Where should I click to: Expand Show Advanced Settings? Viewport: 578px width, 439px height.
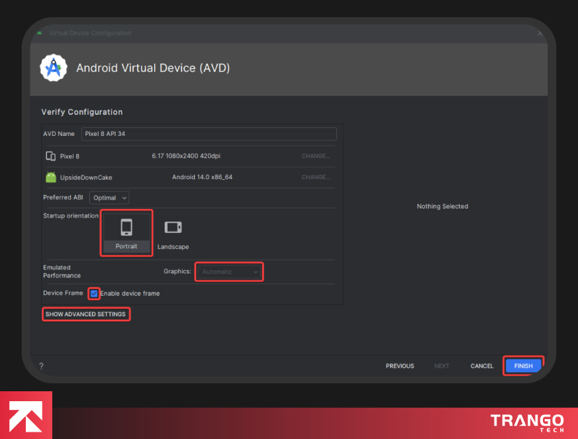tap(85, 314)
